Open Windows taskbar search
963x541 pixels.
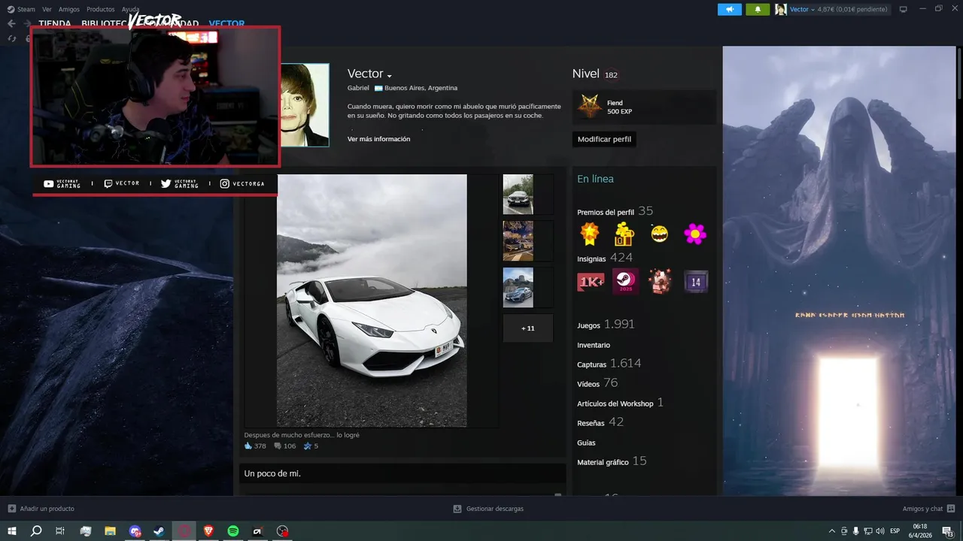click(x=35, y=530)
